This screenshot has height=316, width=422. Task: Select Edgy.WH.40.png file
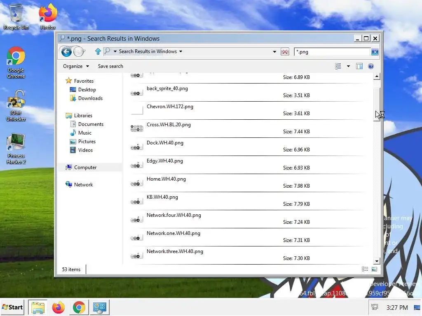pyautogui.click(x=248, y=165)
